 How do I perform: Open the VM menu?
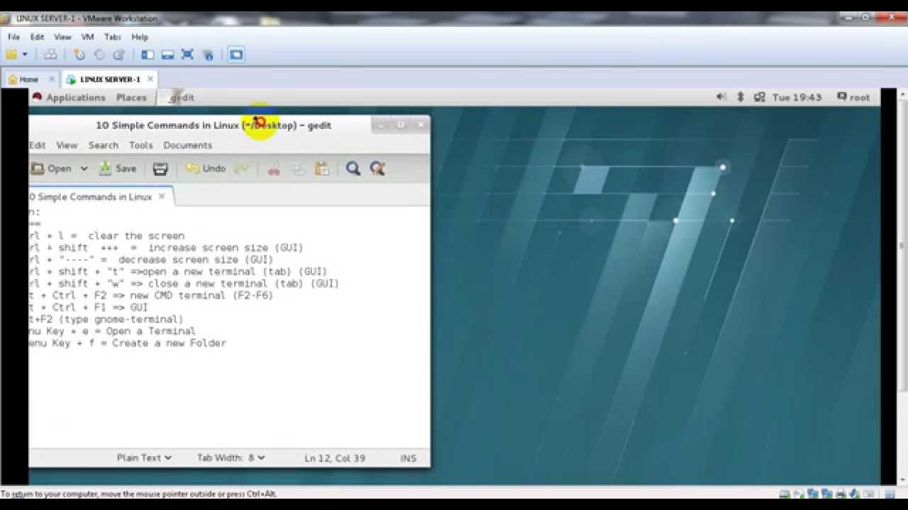click(88, 37)
